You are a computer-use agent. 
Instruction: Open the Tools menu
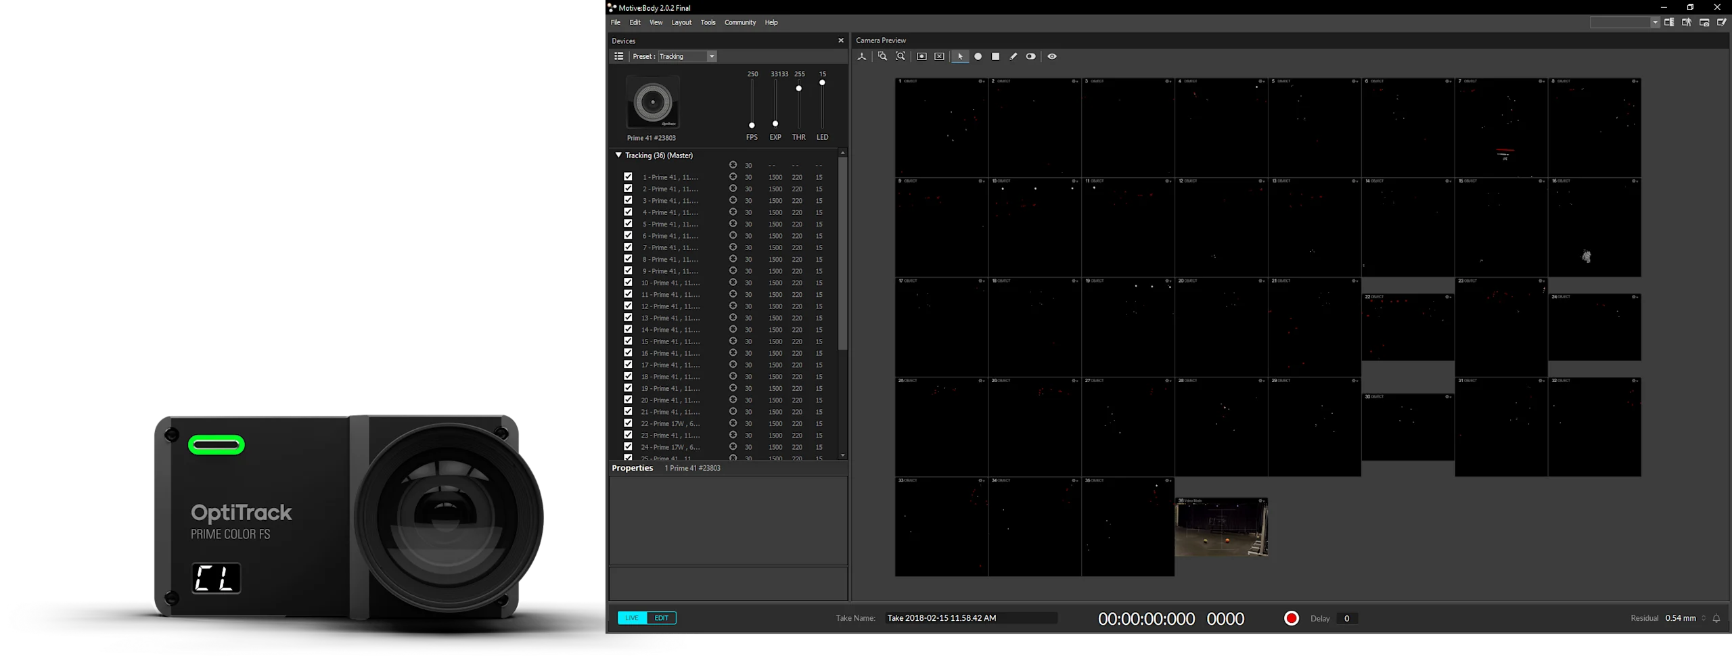point(708,22)
